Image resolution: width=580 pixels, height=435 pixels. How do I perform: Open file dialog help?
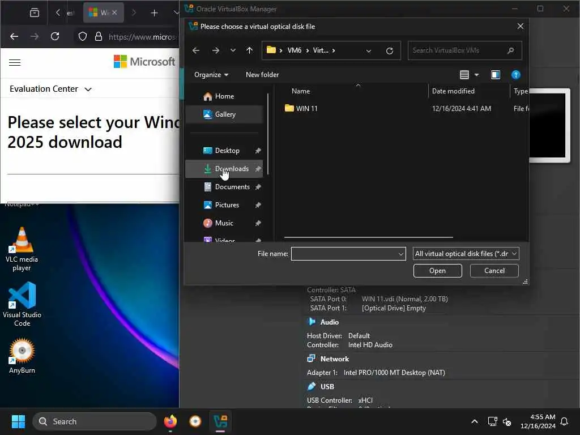(x=516, y=75)
